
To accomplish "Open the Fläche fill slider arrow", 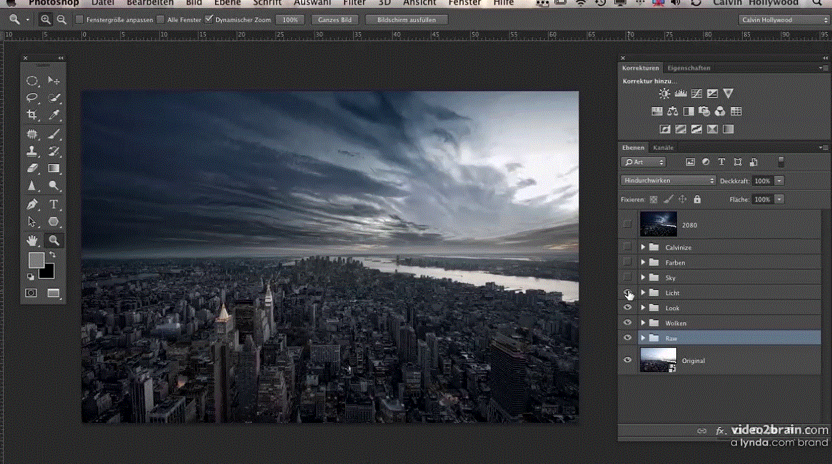I will pos(779,199).
